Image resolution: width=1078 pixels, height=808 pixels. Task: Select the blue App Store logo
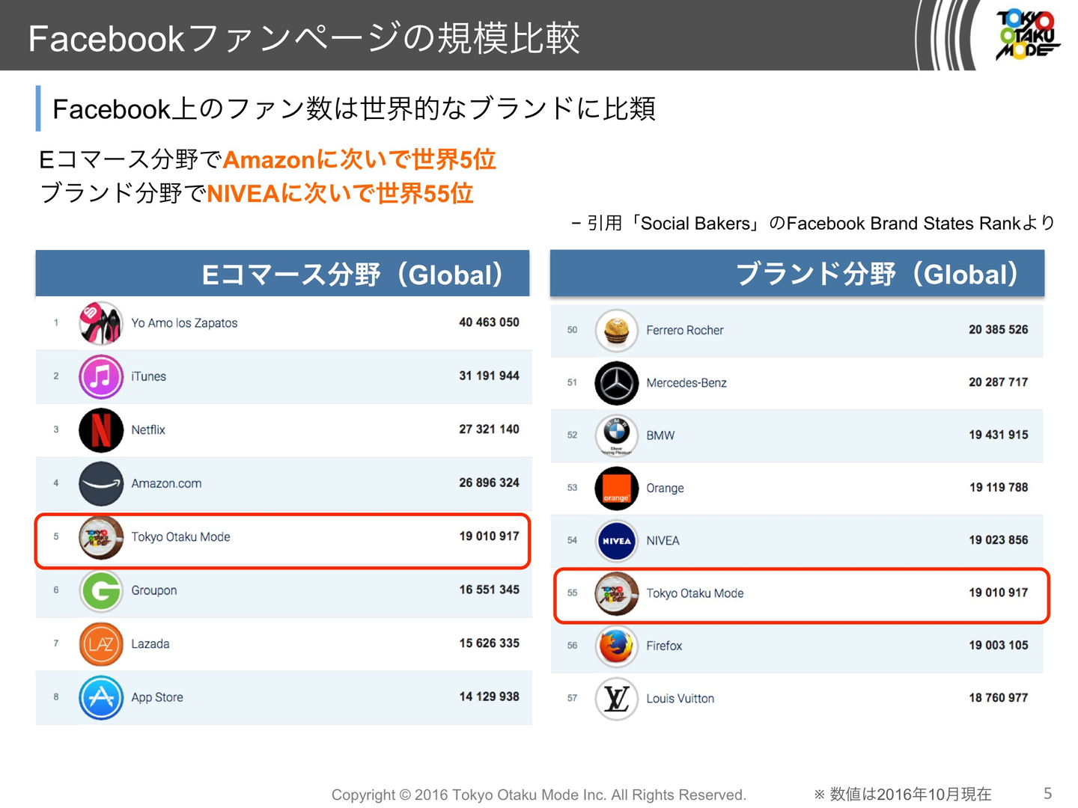pyautogui.click(x=101, y=697)
